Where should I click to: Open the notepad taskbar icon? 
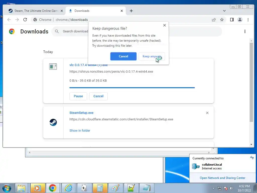tap(147, 188)
